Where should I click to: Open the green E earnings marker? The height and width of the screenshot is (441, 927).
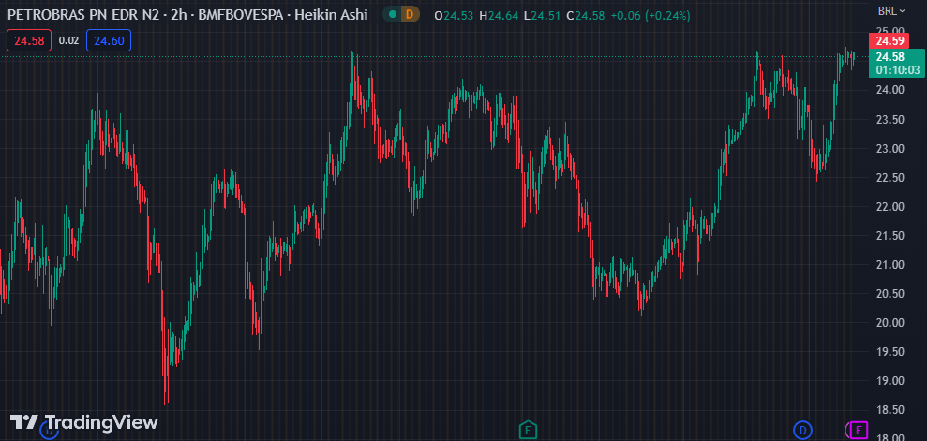pyautogui.click(x=528, y=431)
